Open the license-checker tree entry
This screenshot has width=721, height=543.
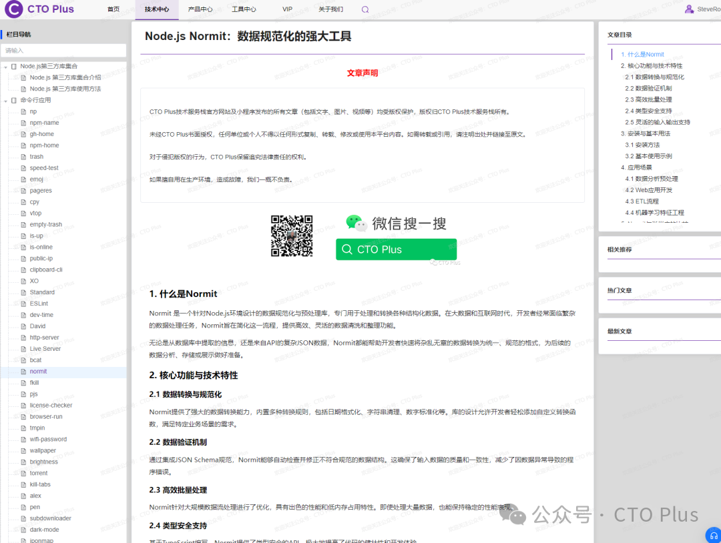(51, 405)
